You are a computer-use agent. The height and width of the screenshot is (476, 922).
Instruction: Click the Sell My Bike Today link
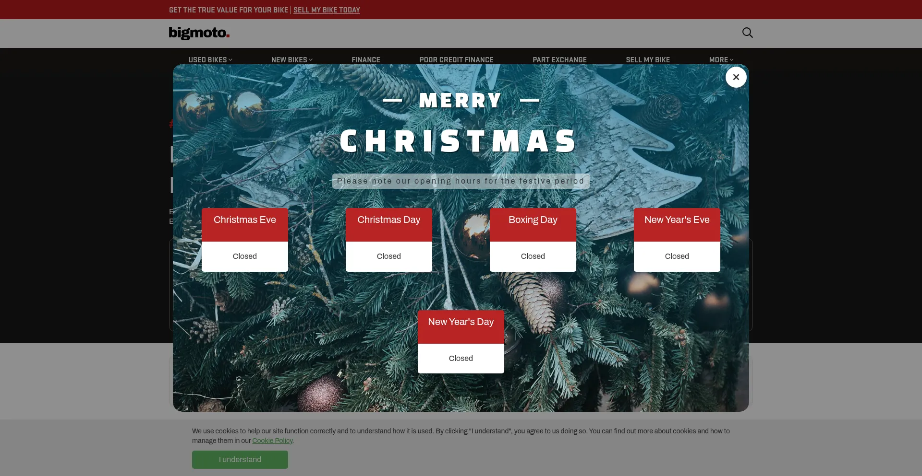327,10
